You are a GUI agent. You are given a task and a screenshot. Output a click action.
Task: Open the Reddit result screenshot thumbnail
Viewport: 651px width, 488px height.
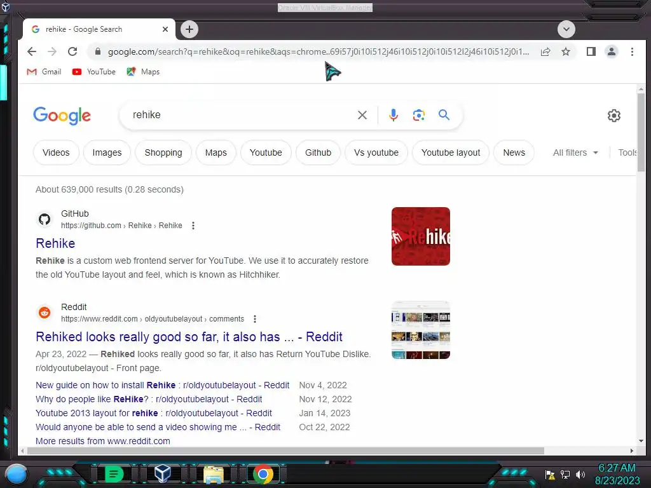click(421, 330)
